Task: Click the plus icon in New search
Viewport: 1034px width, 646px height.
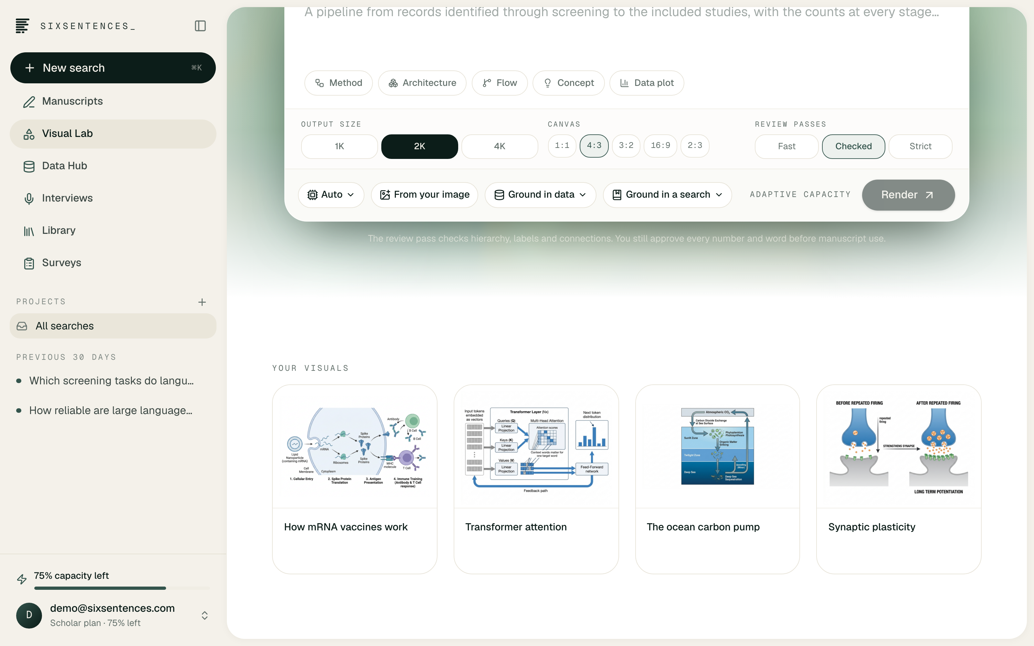Action: point(29,68)
